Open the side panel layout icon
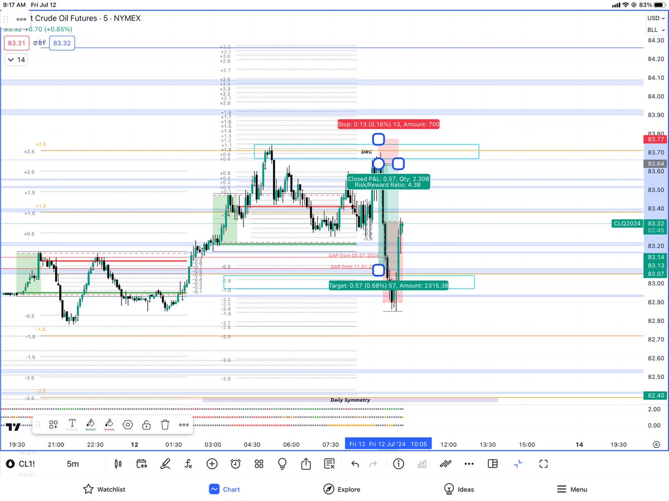 pos(492,464)
